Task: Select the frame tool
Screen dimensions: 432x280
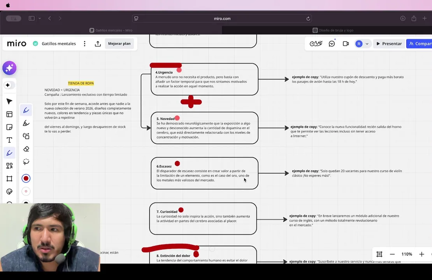Action: click(9, 178)
